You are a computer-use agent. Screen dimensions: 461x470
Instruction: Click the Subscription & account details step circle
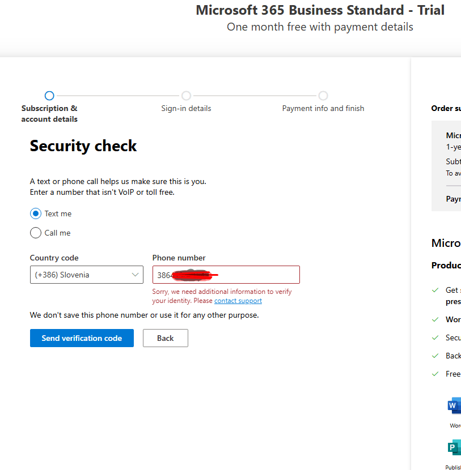pyautogui.click(x=49, y=96)
